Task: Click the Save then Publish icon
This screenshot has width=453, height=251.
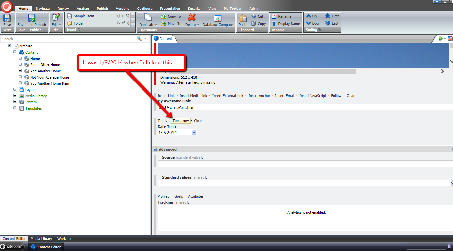Action: pyautogui.click(x=31, y=19)
